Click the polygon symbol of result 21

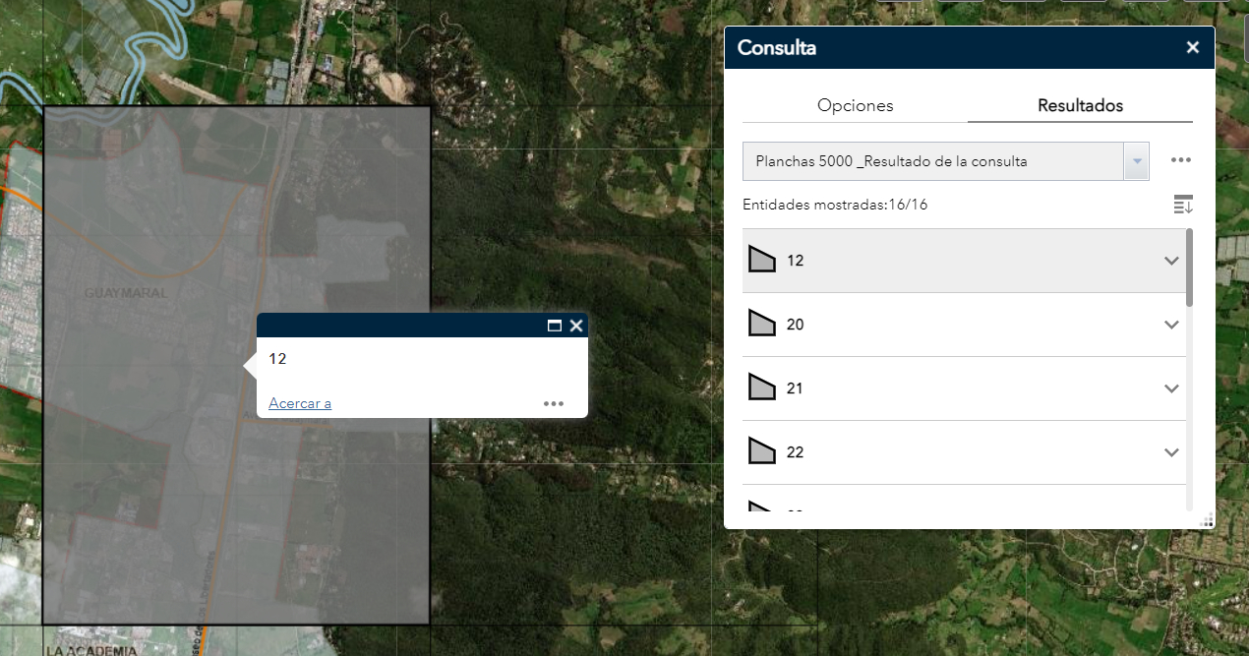(762, 388)
